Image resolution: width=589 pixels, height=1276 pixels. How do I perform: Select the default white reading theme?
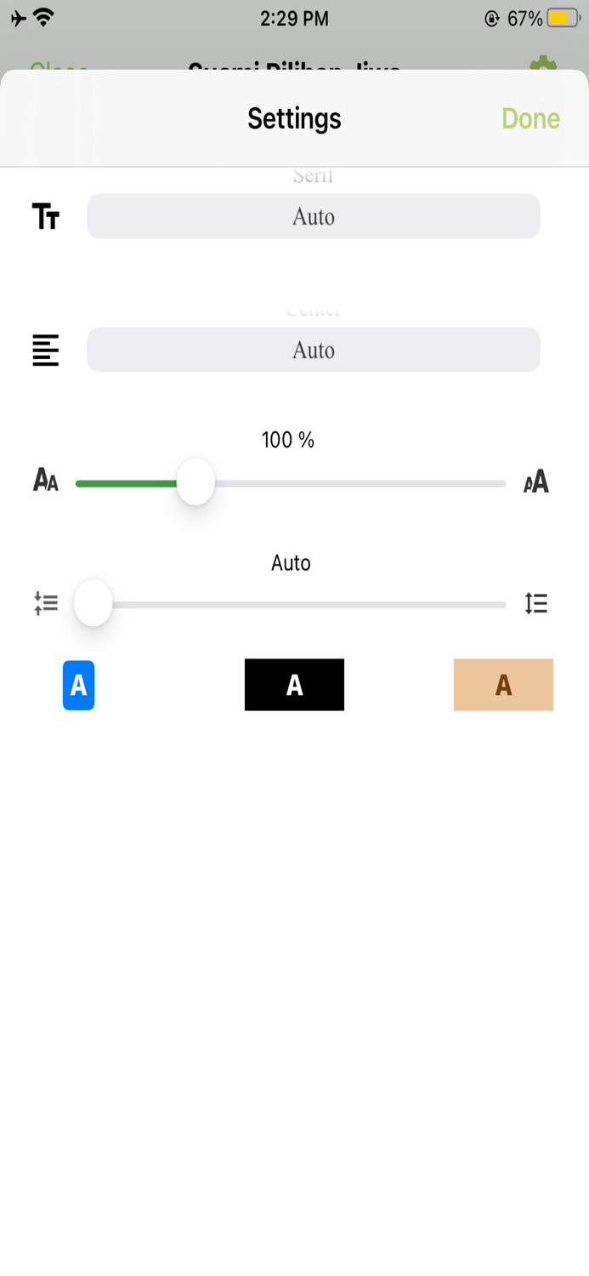pyautogui.click(x=78, y=684)
